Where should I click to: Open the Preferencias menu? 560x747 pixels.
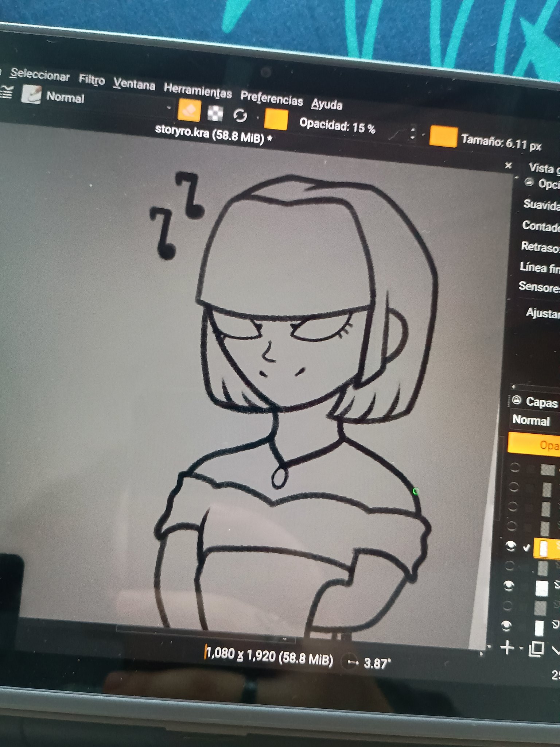click(x=272, y=98)
